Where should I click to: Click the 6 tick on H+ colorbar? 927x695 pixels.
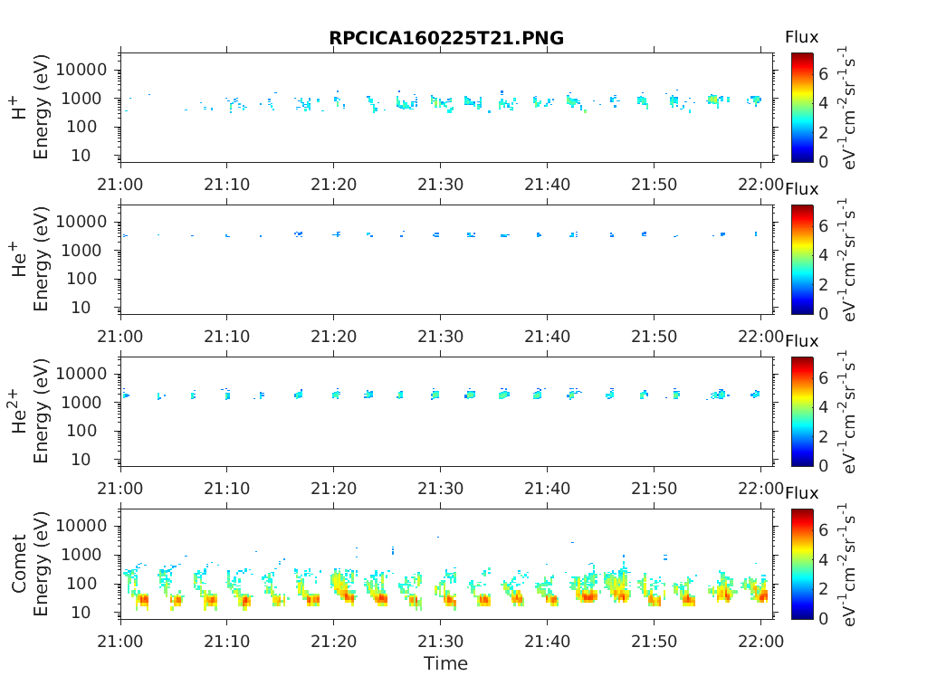(823, 74)
